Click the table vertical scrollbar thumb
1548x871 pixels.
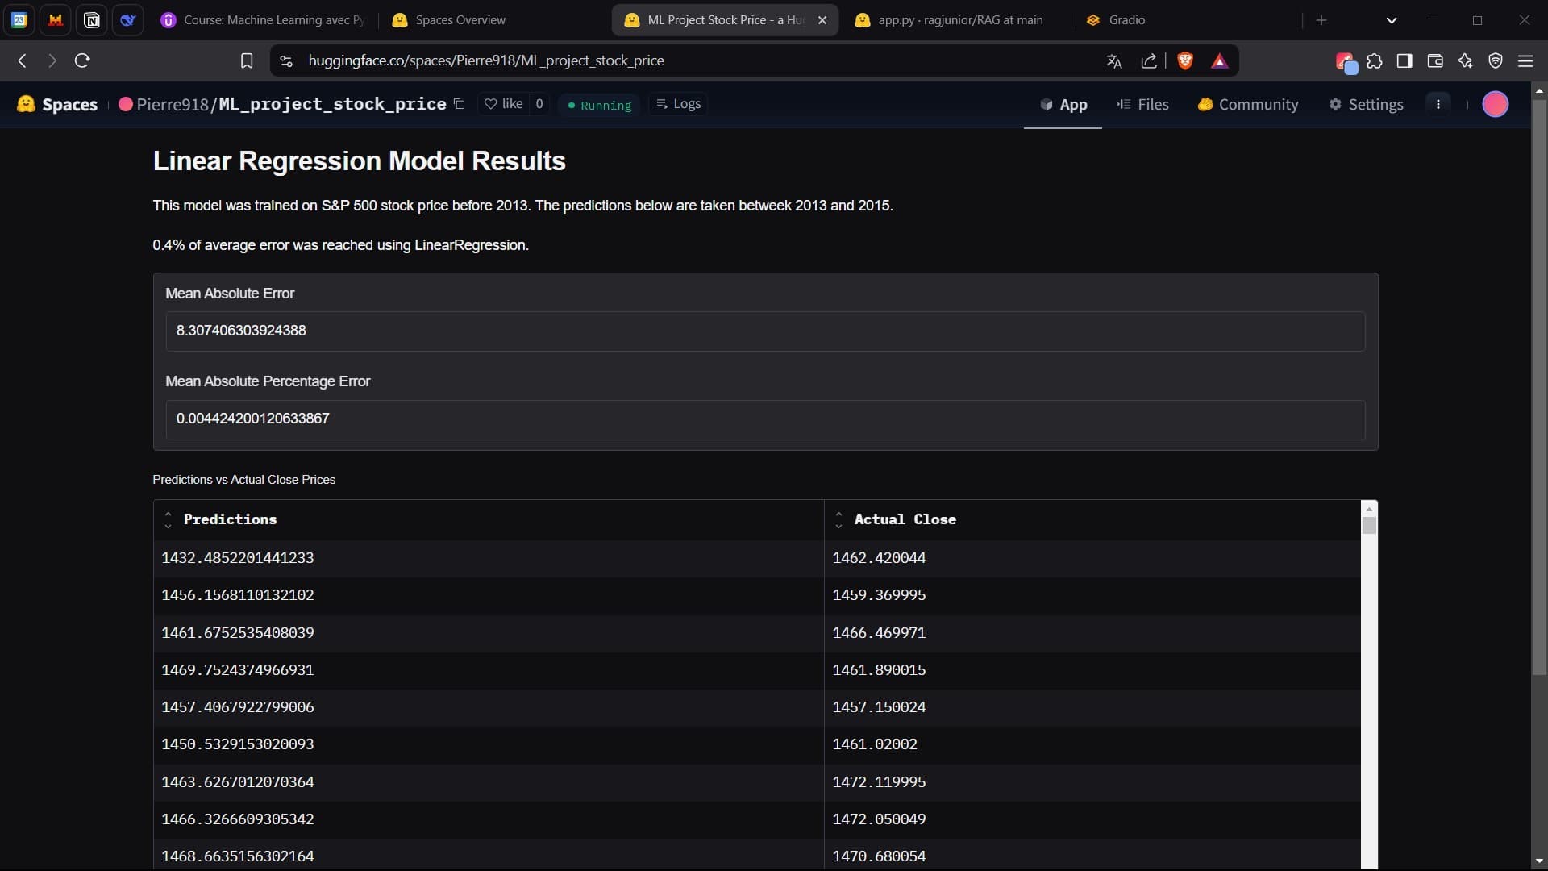point(1369,526)
